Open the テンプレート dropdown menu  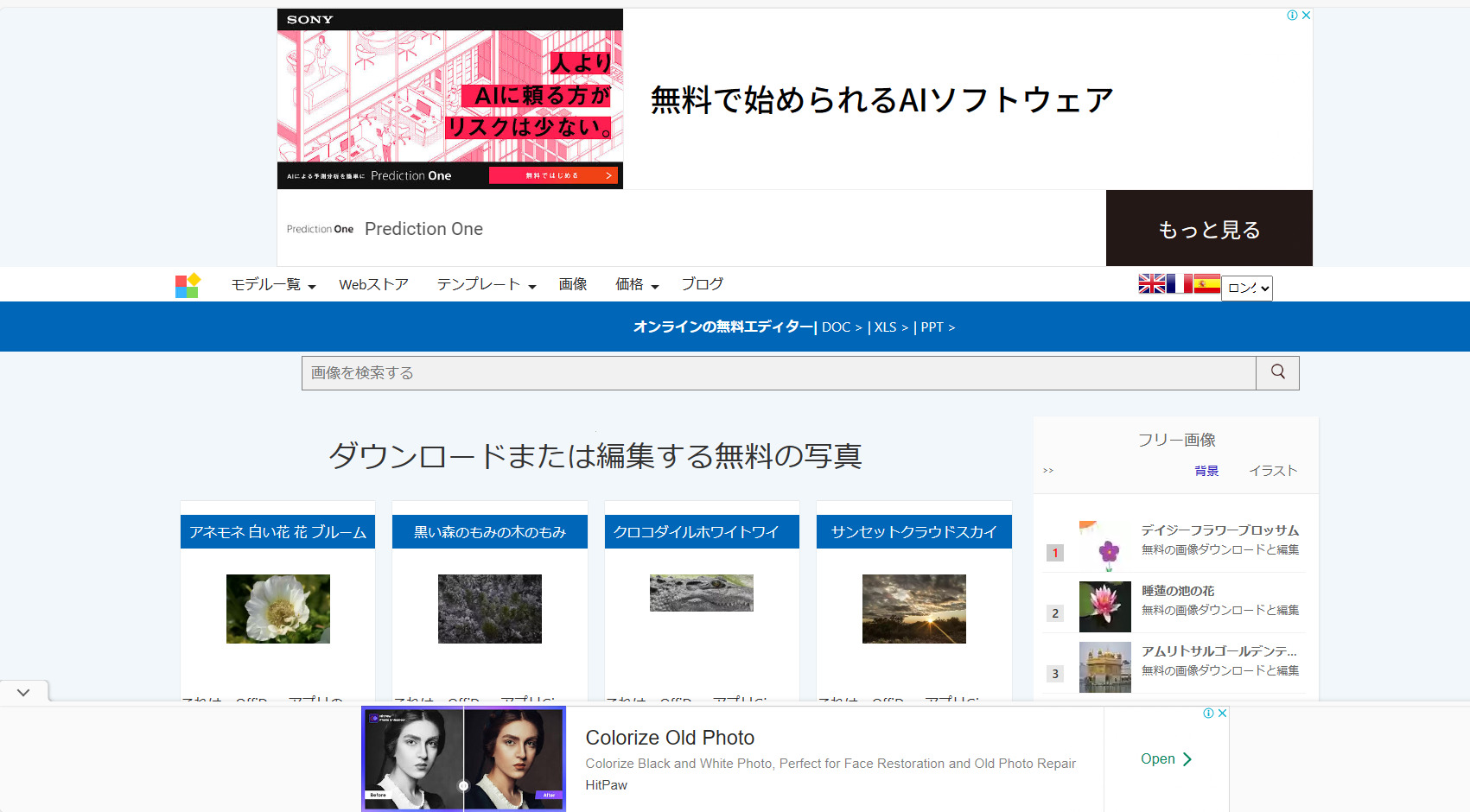coord(486,285)
